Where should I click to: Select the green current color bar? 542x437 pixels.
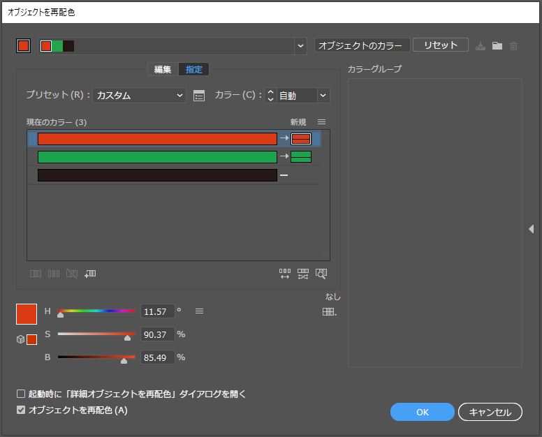pyautogui.click(x=157, y=157)
